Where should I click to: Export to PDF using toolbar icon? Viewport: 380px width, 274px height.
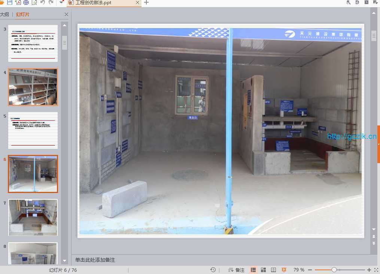click(18, 2)
